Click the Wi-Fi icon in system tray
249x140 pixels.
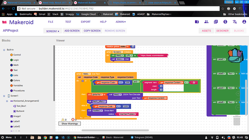pos(212,137)
